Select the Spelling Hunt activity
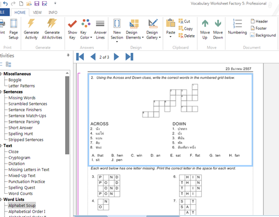 pyautogui.click(x=20, y=134)
